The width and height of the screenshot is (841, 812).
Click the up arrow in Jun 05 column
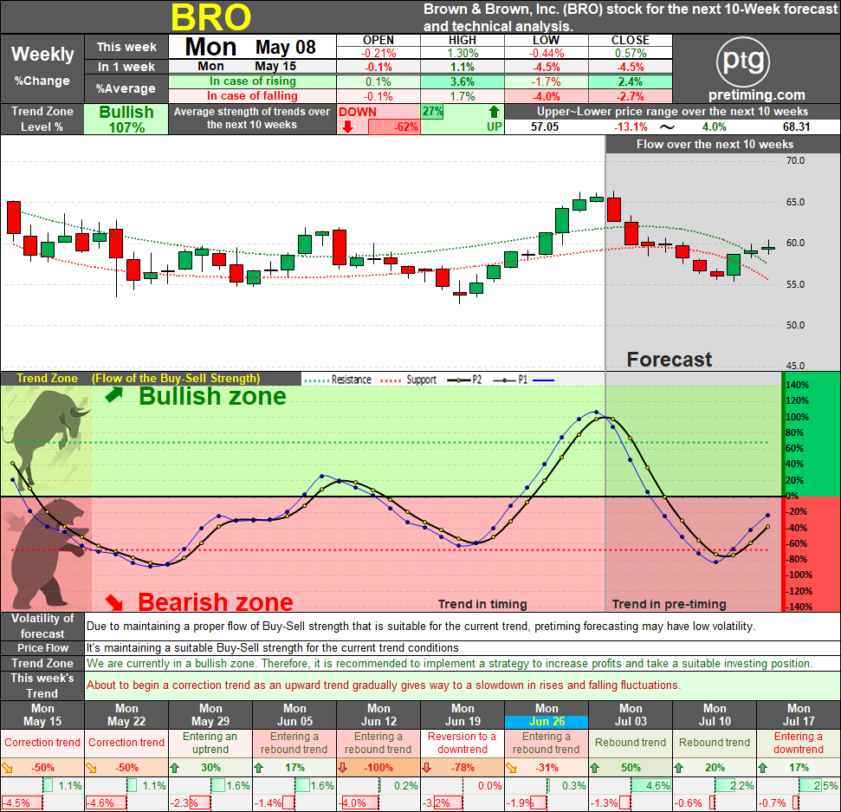[x=258, y=768]
